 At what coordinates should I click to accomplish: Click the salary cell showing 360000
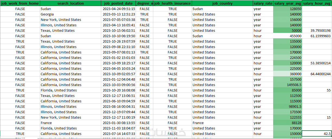(x=288, y=74)
